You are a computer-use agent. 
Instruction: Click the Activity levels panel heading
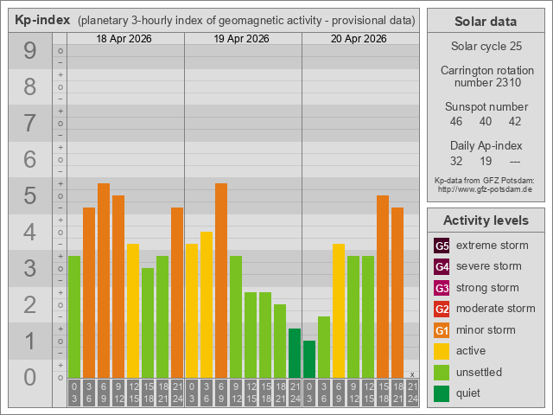[x=485, y=220]
